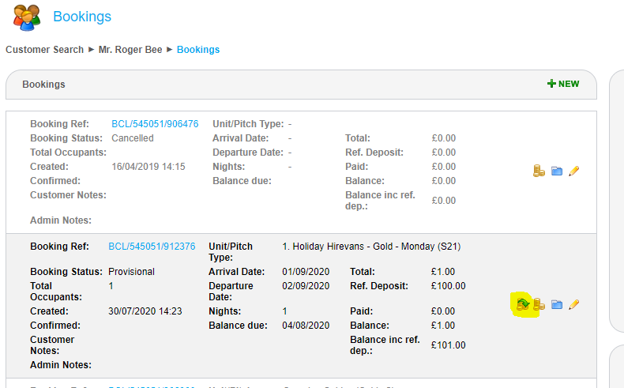Click the blue Bookings breadcrumb item
624x388 pixels.
click(198, 50)
